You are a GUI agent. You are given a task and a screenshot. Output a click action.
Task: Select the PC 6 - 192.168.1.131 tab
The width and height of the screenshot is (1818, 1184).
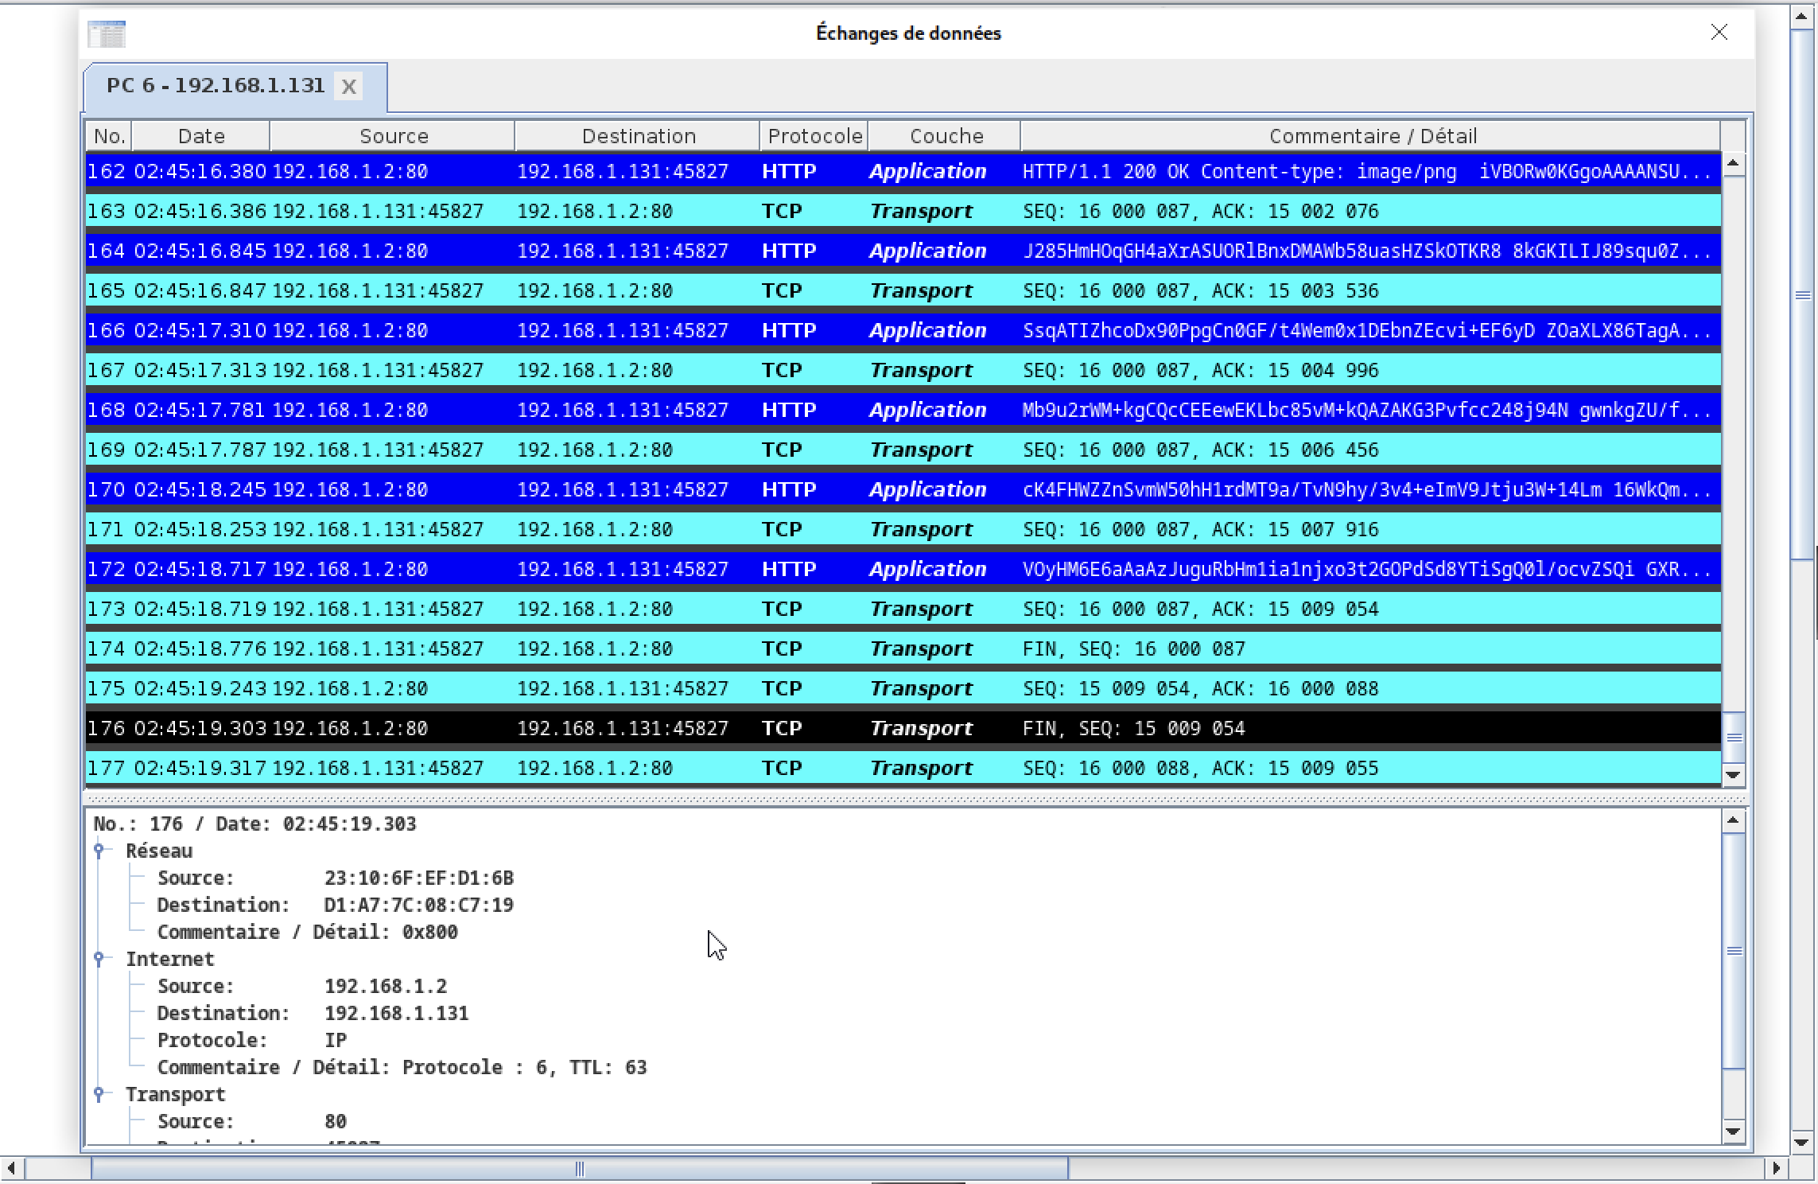coord(216,86)
